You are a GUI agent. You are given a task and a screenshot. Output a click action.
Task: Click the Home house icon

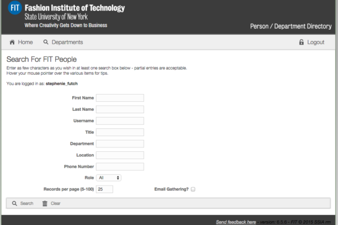pyautogui.click(x=12, y=42)
